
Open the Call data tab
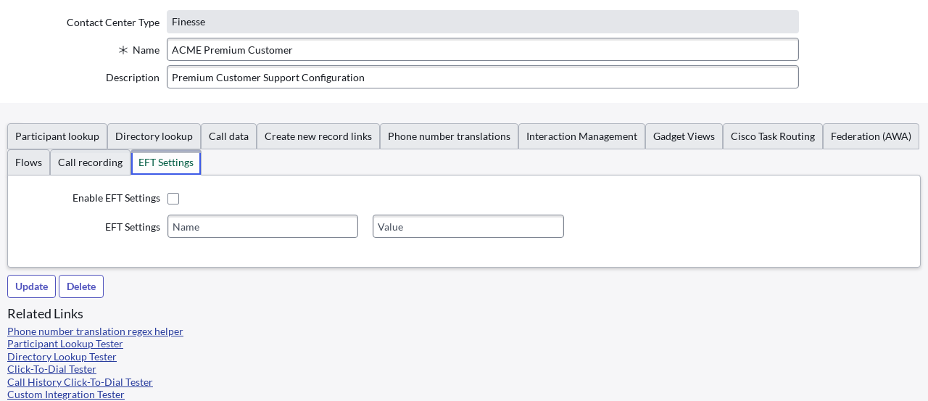tap(228, 136)
